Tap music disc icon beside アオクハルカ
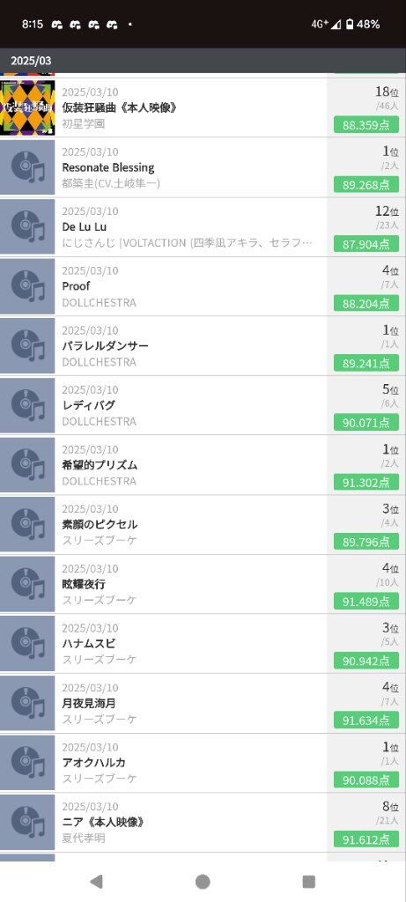The image size is (406, 902). point(27,763)
